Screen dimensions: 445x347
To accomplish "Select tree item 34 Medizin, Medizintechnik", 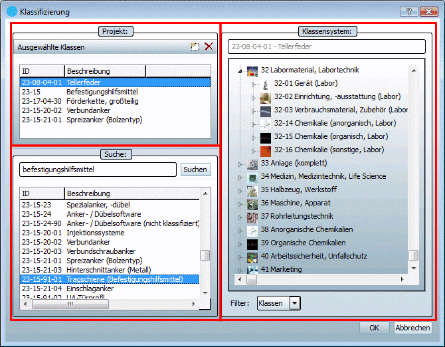I will (323, 176).
